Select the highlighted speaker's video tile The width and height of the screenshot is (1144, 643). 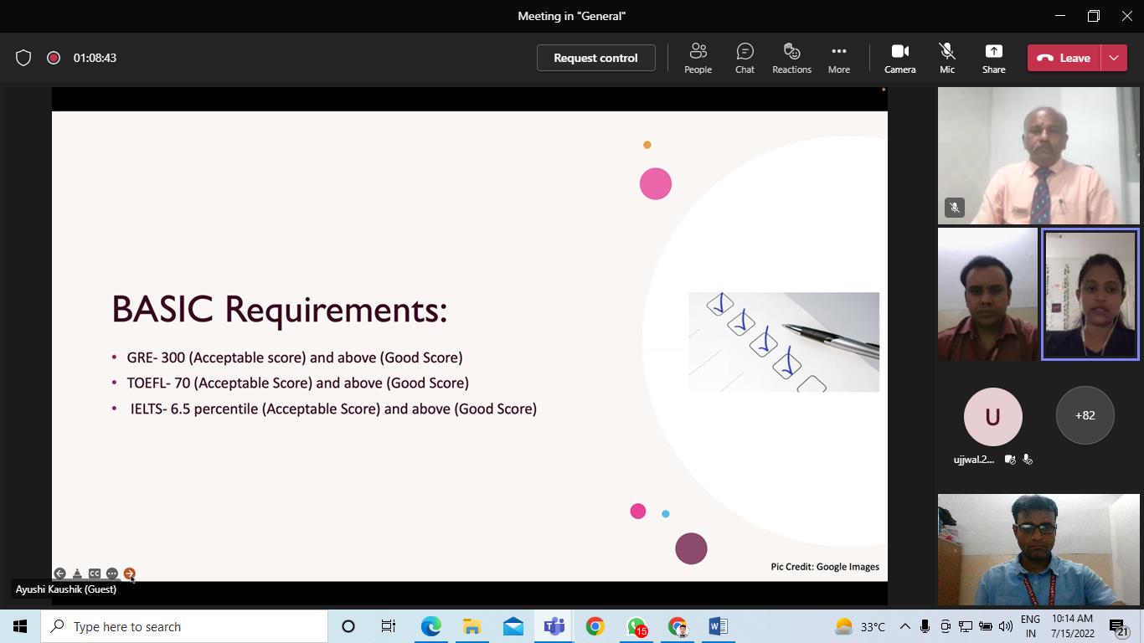(1090, 295)
